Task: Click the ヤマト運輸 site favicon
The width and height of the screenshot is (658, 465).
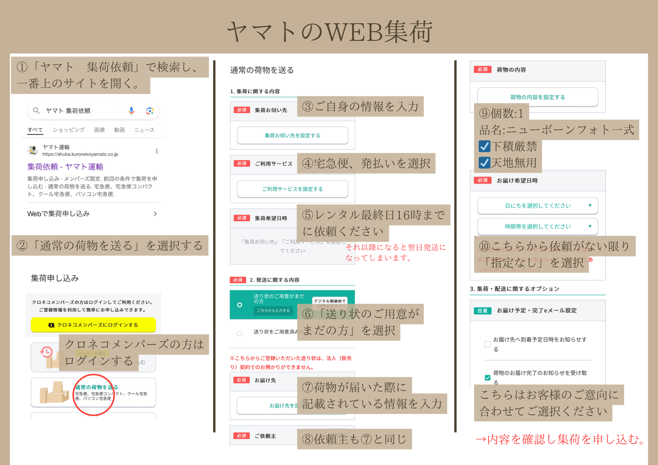Action: [33, 151]
